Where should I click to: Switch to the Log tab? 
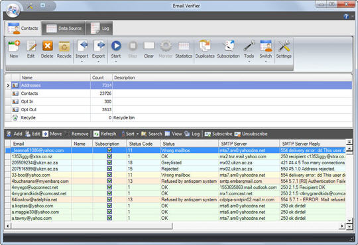coord(99,28)
